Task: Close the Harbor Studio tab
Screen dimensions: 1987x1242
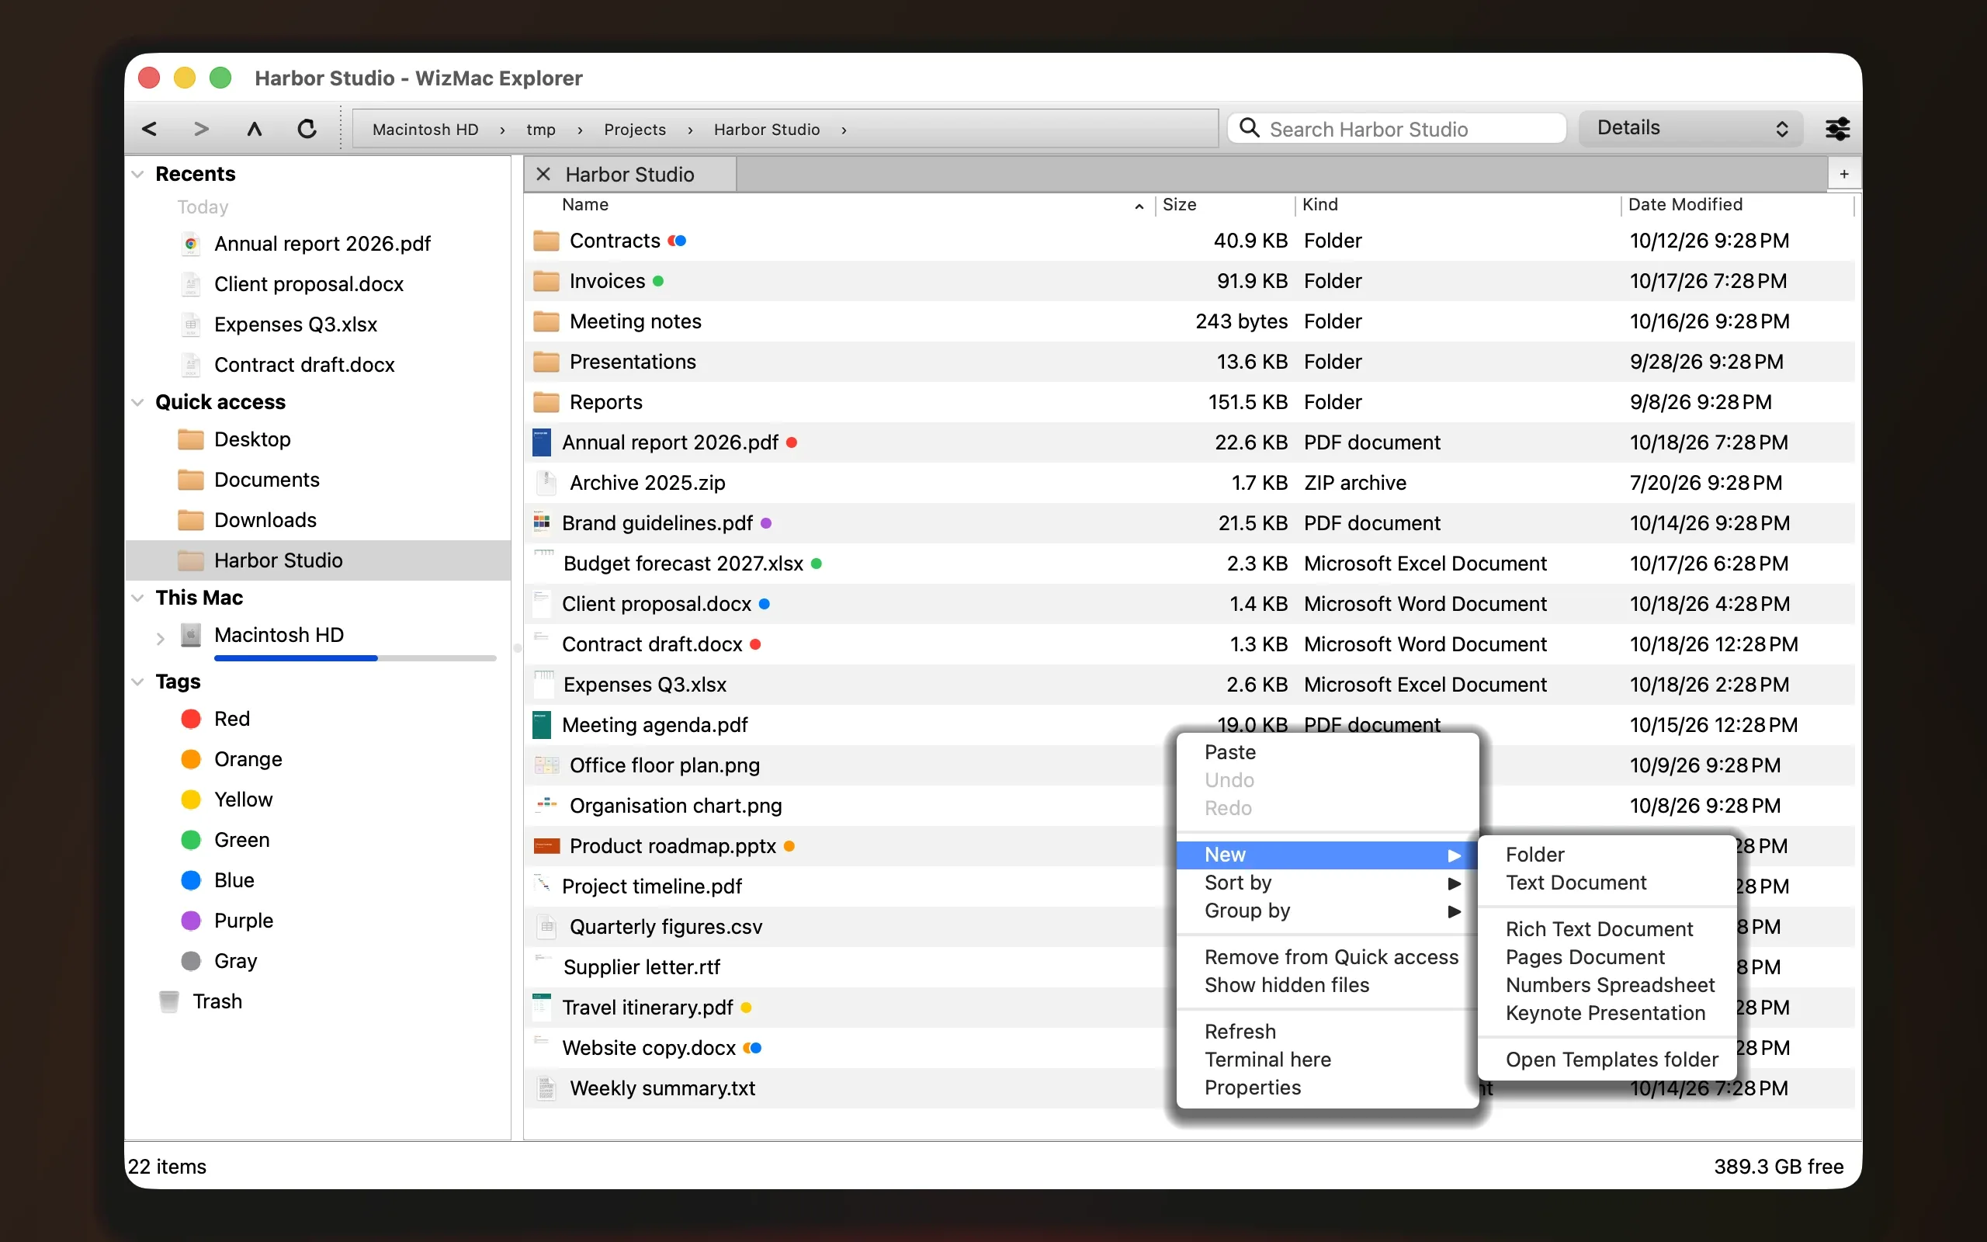Action: click(x=543, y=174)
